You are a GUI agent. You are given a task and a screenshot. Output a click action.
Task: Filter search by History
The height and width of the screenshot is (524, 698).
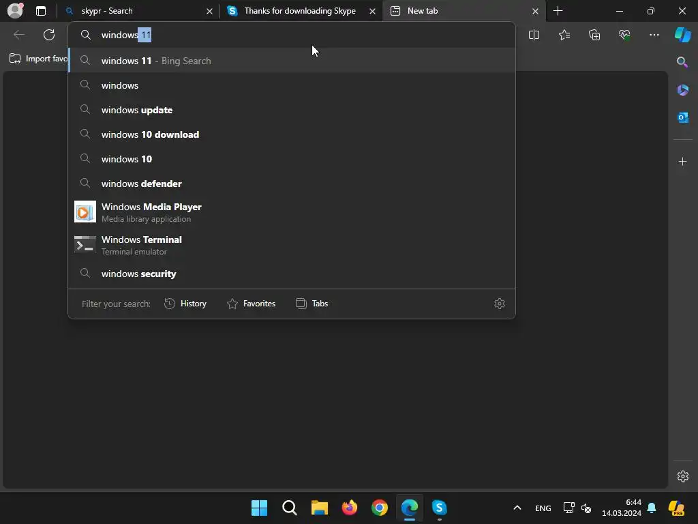(185, 304)
